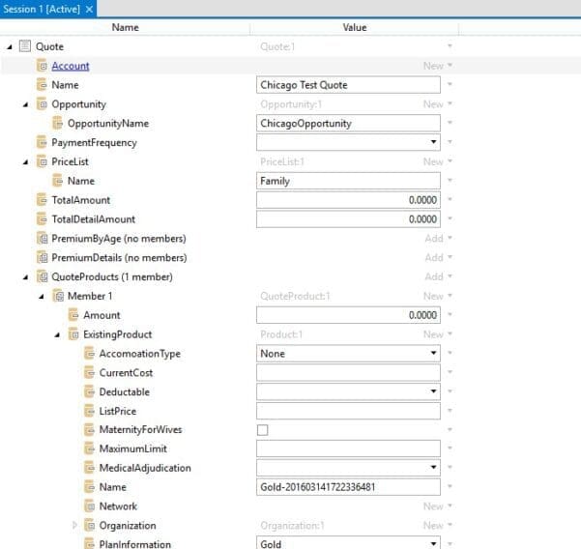Click the PremiumByAge collection icon
The height and width of the screenshot is (549, 581).
42,239
